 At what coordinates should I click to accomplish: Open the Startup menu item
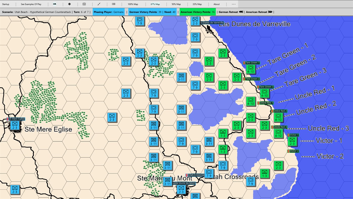point(6,4)
